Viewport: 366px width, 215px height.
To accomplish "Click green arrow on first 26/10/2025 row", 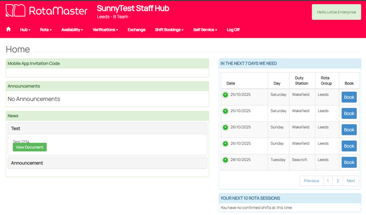I will click(226, 127).
